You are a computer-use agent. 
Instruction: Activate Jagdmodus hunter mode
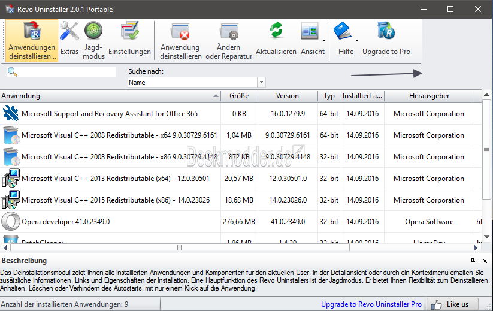coord(93,41)
